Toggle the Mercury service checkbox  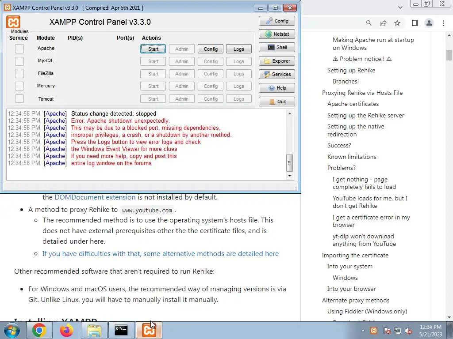[19, 86]
